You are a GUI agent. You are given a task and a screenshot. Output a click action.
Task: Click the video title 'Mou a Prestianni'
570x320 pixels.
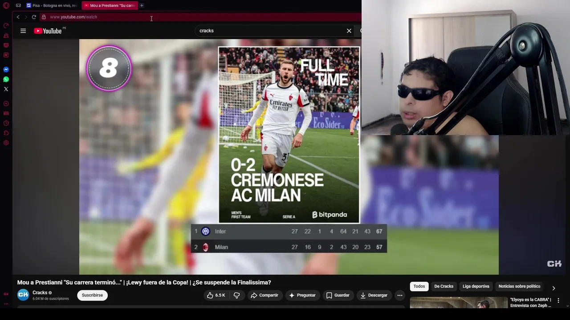(x=144, y=282)
